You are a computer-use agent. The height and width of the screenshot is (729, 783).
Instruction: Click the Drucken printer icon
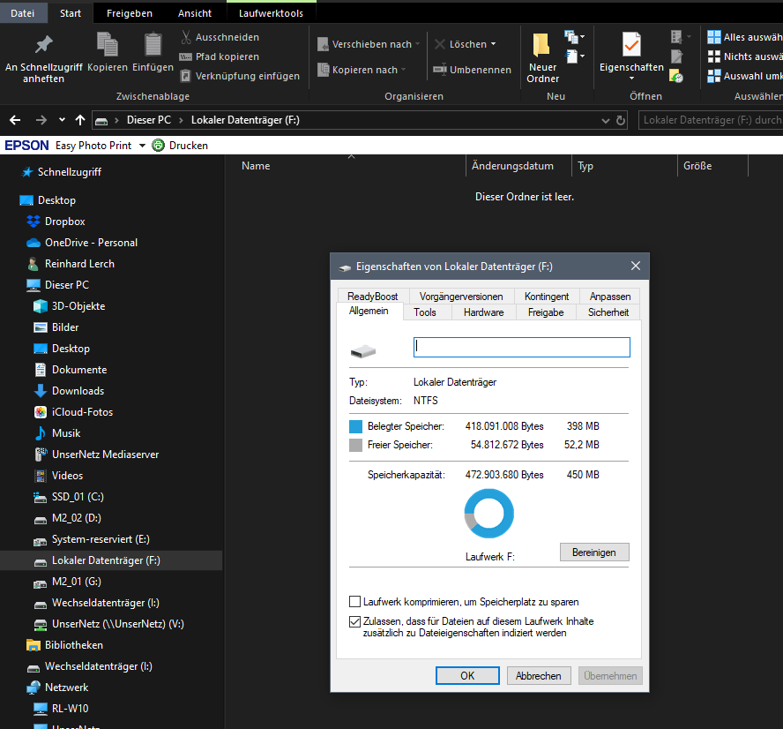tap(159, 146)
